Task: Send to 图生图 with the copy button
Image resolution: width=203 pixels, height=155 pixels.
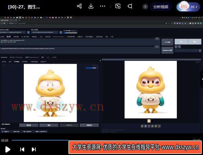Action: click(x=29, y=125)
